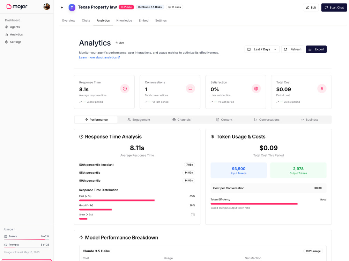This screenshot has width=349, height=261.
Task: Start a new chat with agent
Action: [x=334, y=8]
